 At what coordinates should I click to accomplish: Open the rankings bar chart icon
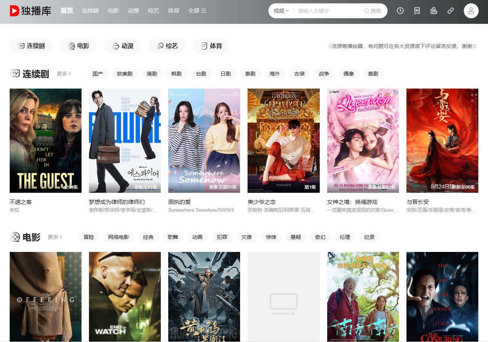pos(434,11)
